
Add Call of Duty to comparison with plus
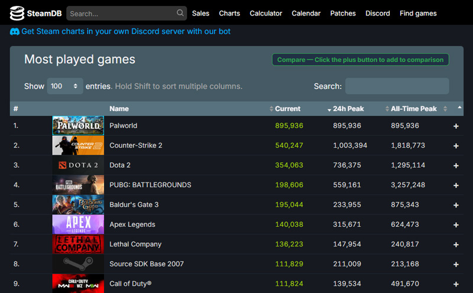tap(456, 284)
